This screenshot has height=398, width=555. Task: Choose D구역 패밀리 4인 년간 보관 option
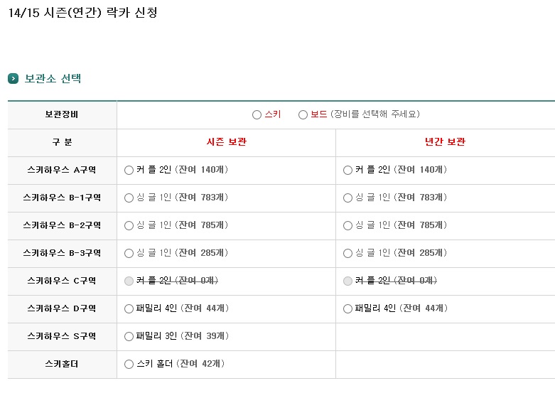point(348,308)
